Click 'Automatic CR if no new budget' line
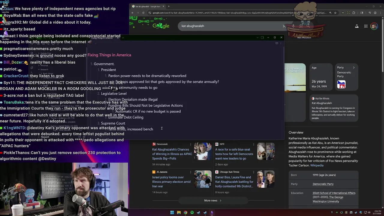Viewport: 384px width, 216px height. tap(148, 111)
